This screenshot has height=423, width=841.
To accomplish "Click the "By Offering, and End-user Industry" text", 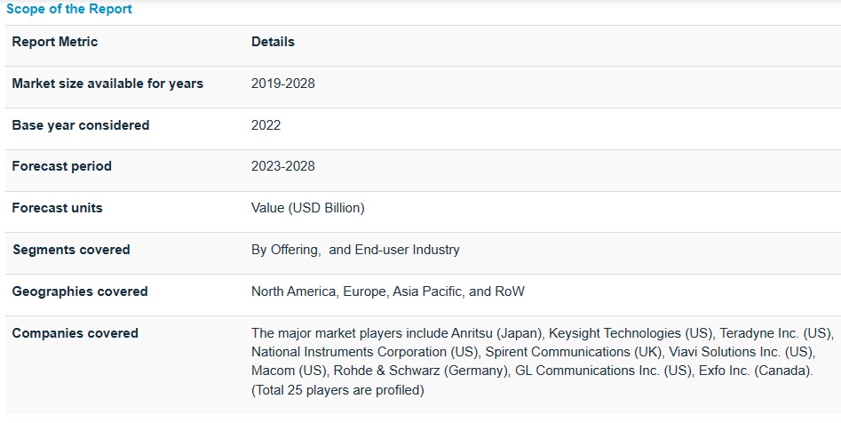I will pyautogui.click(x=355, y=250).
